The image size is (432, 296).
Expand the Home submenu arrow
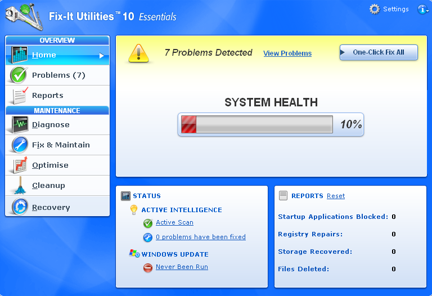click(x=102, y=56)
